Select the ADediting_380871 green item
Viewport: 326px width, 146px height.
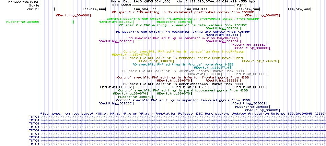click(135, 97)
